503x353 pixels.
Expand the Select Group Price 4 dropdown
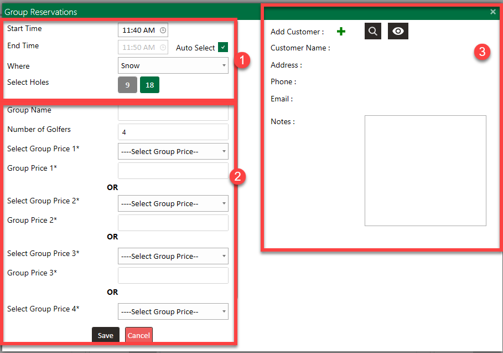click(x=173, y=311)
